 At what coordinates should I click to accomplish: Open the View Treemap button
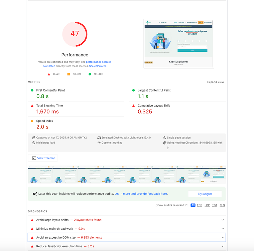click(43, 158)
